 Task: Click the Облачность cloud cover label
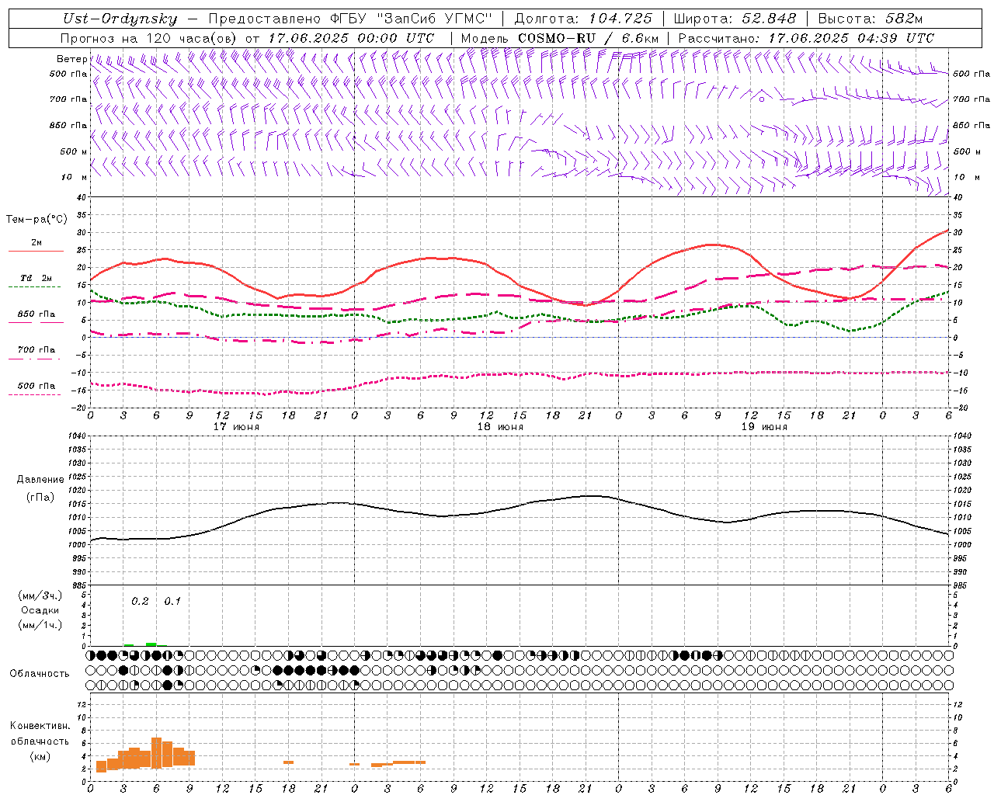pyautogui.click(x=40, y=673)
